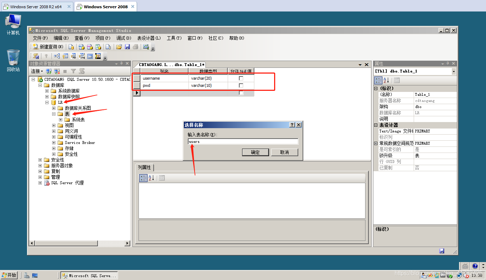Click the Database Engine Query icon

(71, 47)
